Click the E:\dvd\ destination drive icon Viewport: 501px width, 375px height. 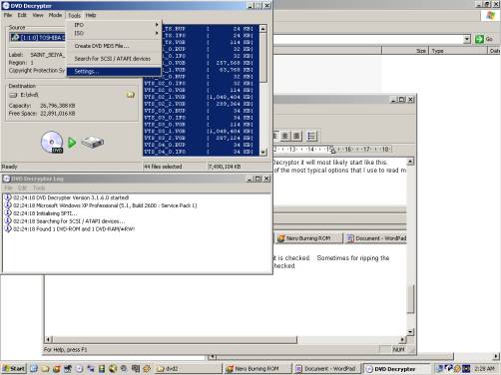(13, 95)
